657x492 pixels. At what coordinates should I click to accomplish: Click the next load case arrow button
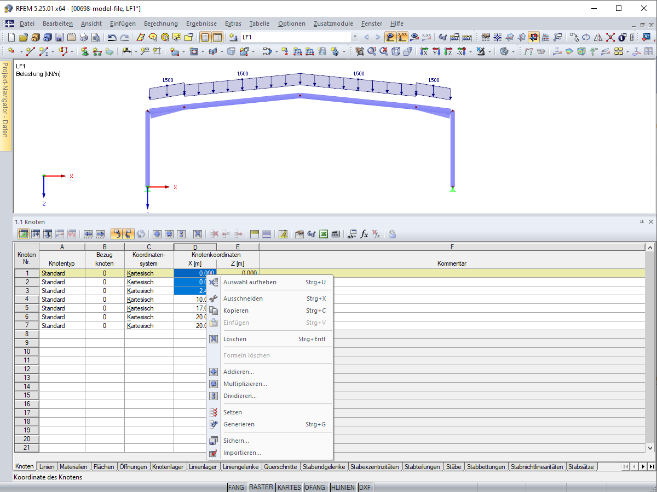pos(378,37)
